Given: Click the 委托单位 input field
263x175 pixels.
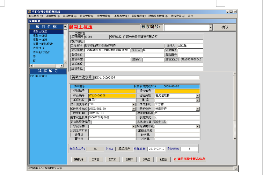Looking at the screenshot, I should click(163, 37).
